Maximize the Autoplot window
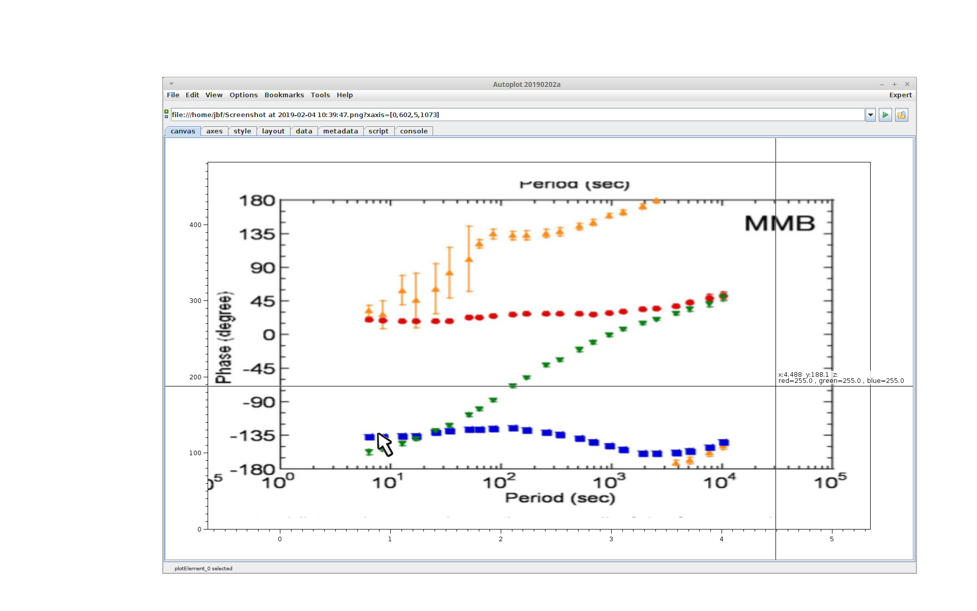Image resolution: width=977 pixels, height=611 pixels. 895,85
